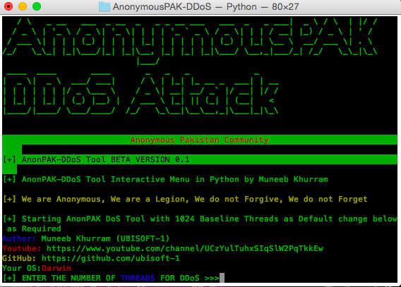
Task: Click the 'AnonymousPAK' ASCII art banner
Action: [x=190, y=41]
